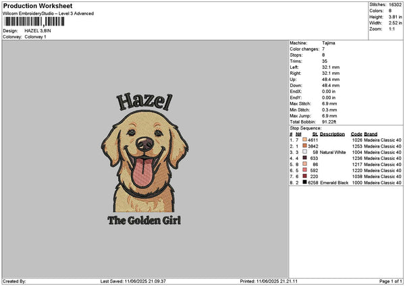Click the Machine value Tajima
405x286 pixels.
pos(329,43)
